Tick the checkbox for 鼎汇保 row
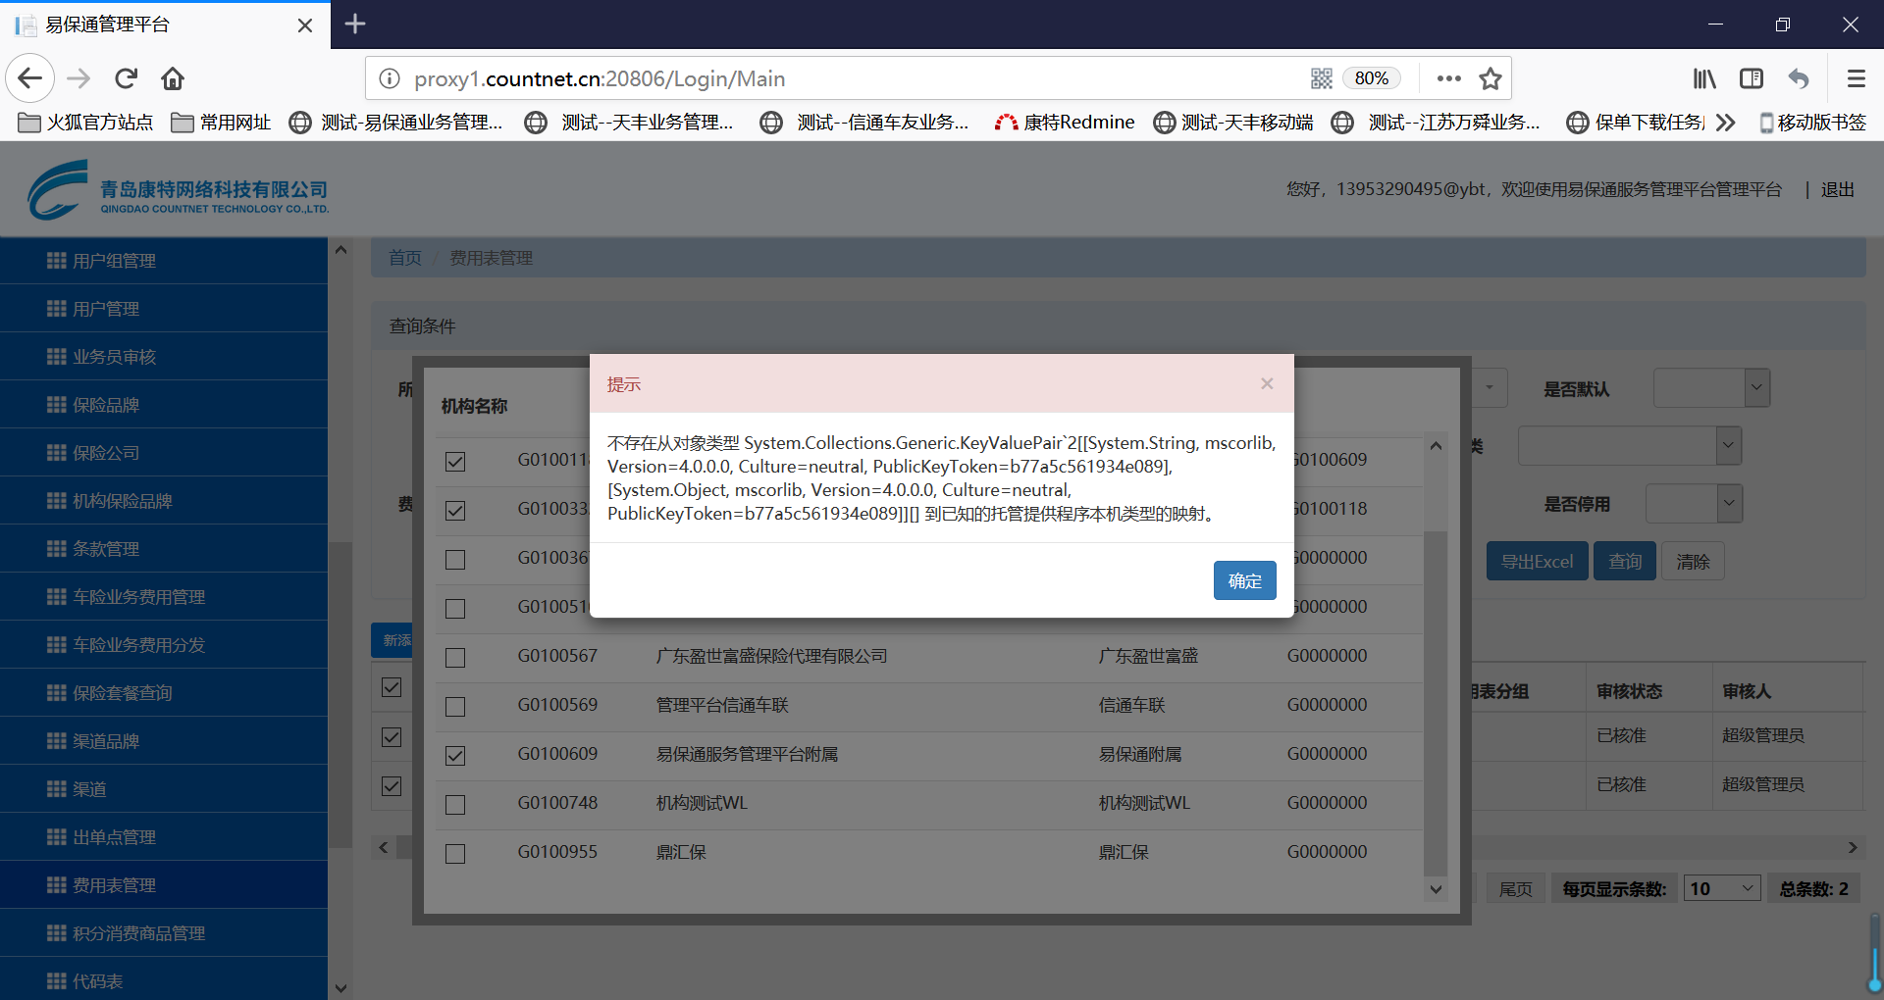The image size is (1884, 1000). click(x=455, y=854)
